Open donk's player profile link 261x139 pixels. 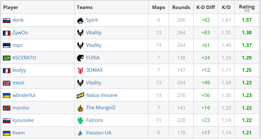pos(18,20)
